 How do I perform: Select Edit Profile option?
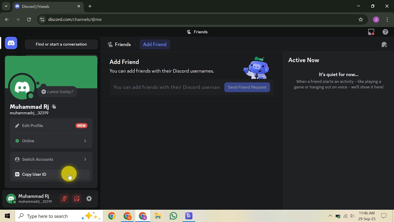click(51, 125)
